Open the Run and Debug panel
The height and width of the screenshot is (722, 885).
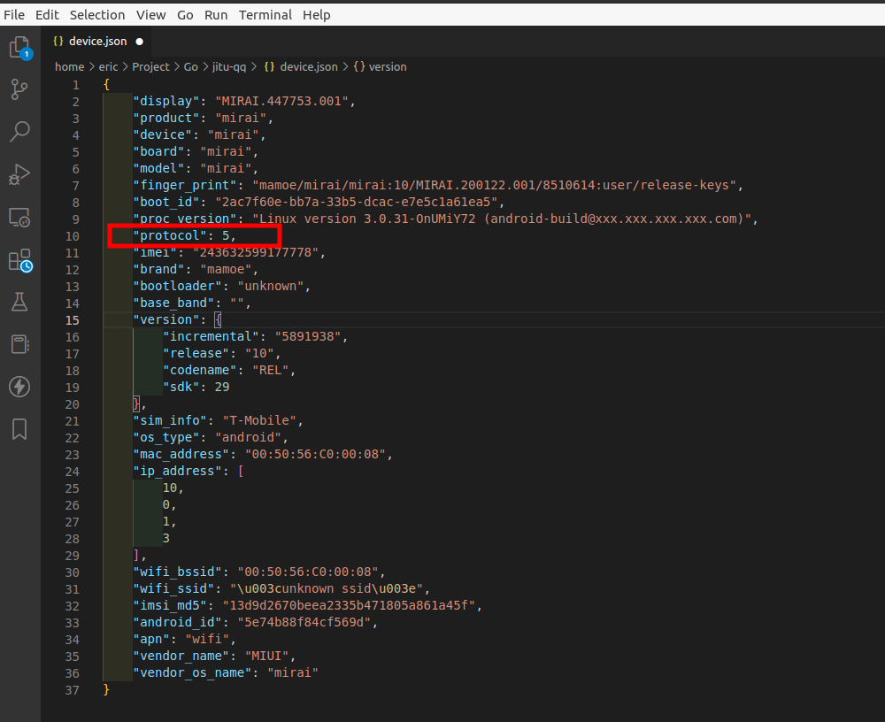[x=19, y=174]
